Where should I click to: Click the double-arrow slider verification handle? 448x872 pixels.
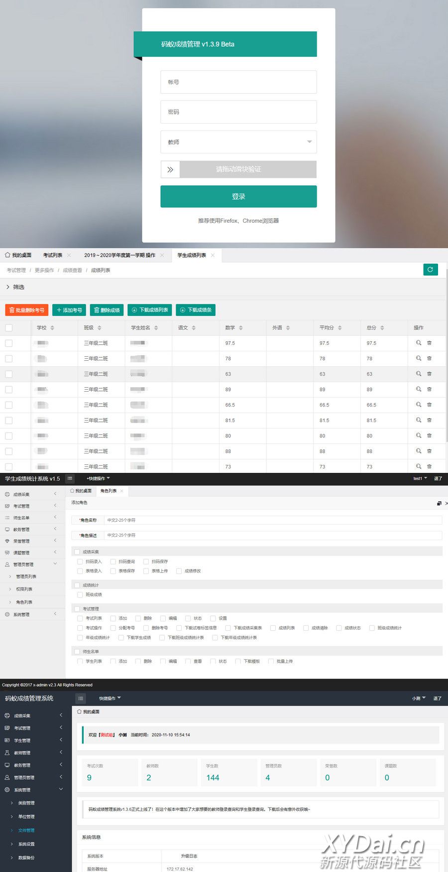(170, 169)
